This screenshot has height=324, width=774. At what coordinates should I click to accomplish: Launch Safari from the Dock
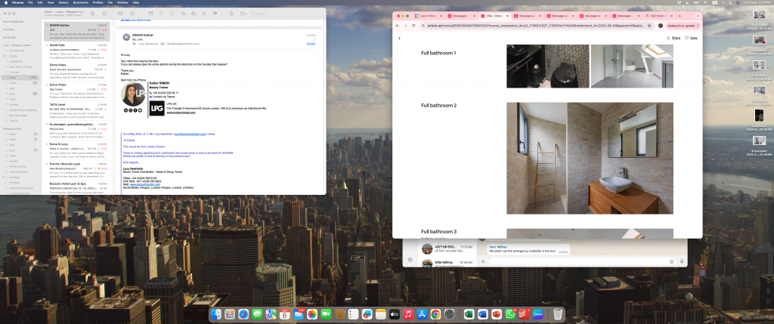click(x=243, y=314)
